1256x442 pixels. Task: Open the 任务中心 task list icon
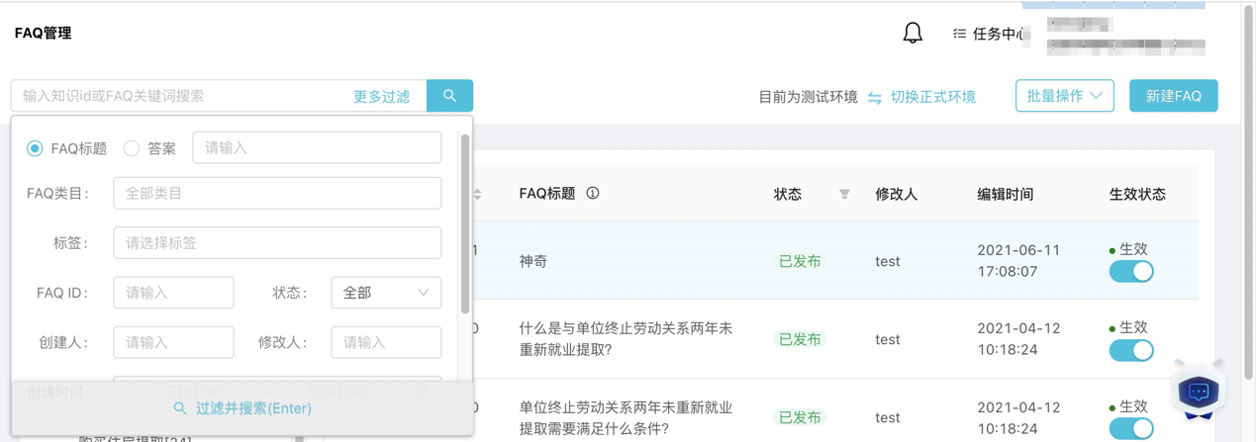pyautogui.click(x=959, y=34)
